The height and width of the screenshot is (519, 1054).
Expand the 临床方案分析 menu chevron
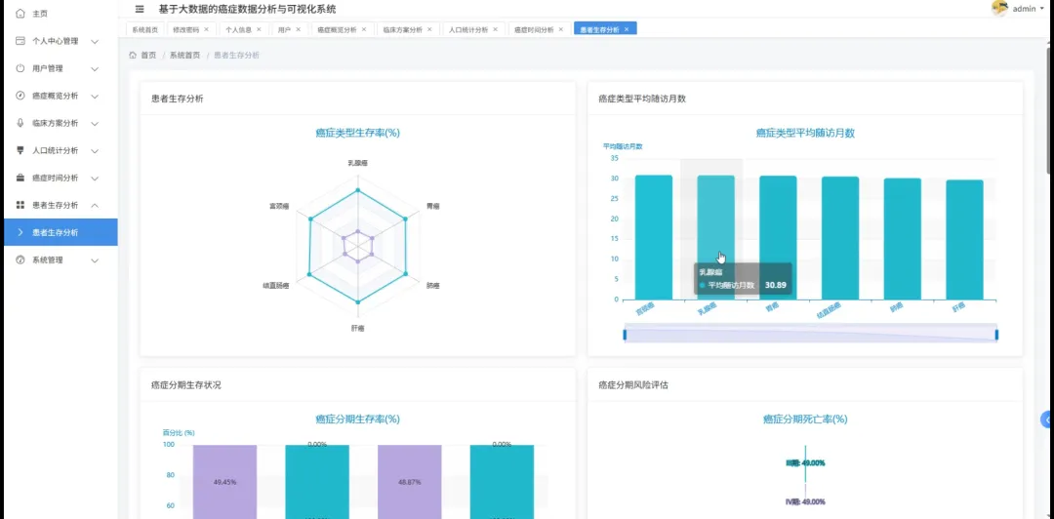tap(95, 124)
